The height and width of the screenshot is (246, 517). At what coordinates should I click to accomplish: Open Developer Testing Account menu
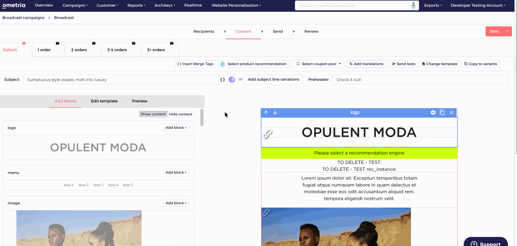click(x=478, y=5)
